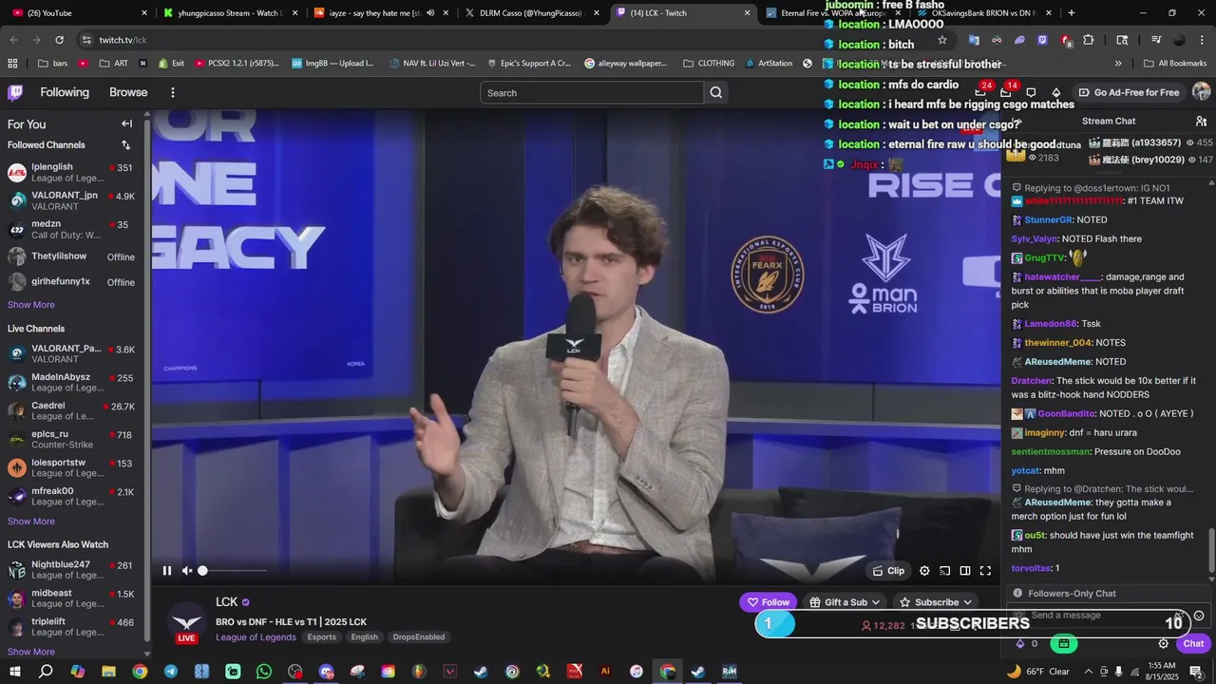Open Subscribe dropdown options
The height and width of the screenshot is (684, 1216).
click(x=936, y=602)
